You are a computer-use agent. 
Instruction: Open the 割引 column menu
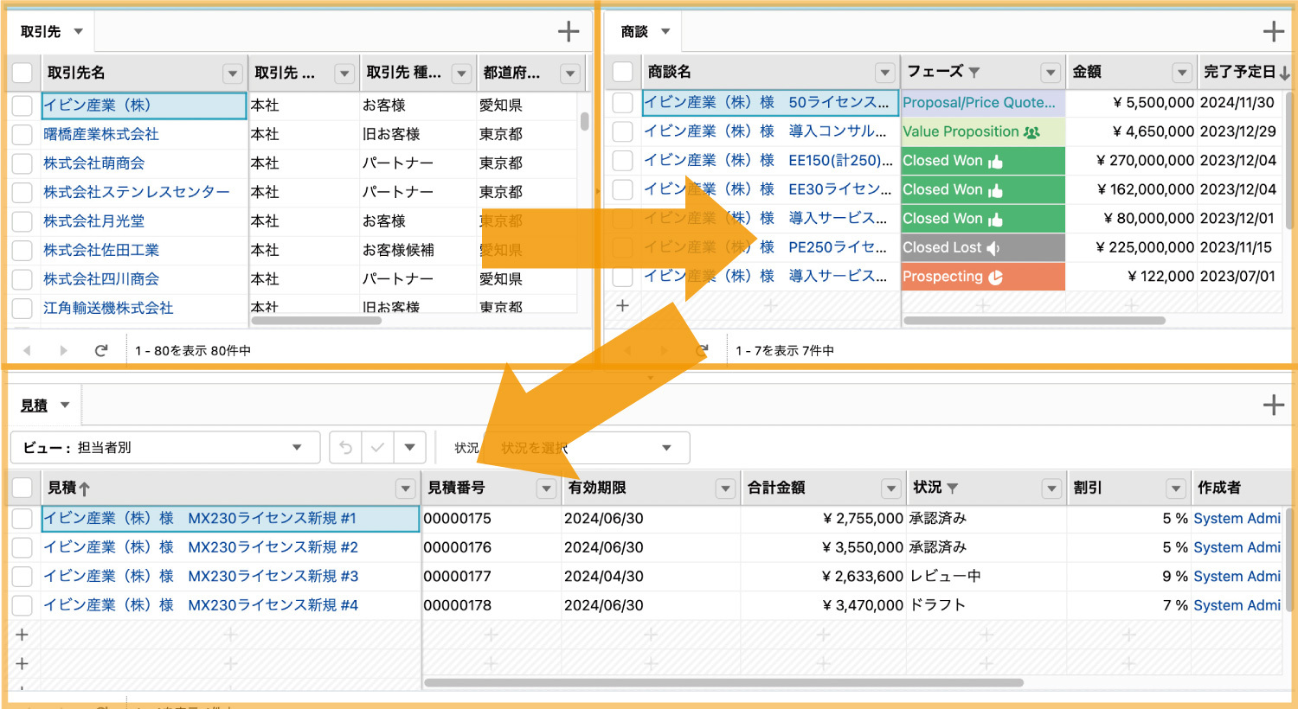point(1175,489)
